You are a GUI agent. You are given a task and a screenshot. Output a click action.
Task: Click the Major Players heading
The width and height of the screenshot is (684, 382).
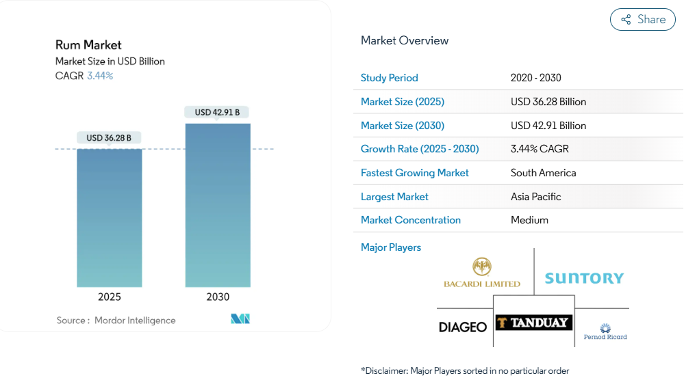[390, 247]
